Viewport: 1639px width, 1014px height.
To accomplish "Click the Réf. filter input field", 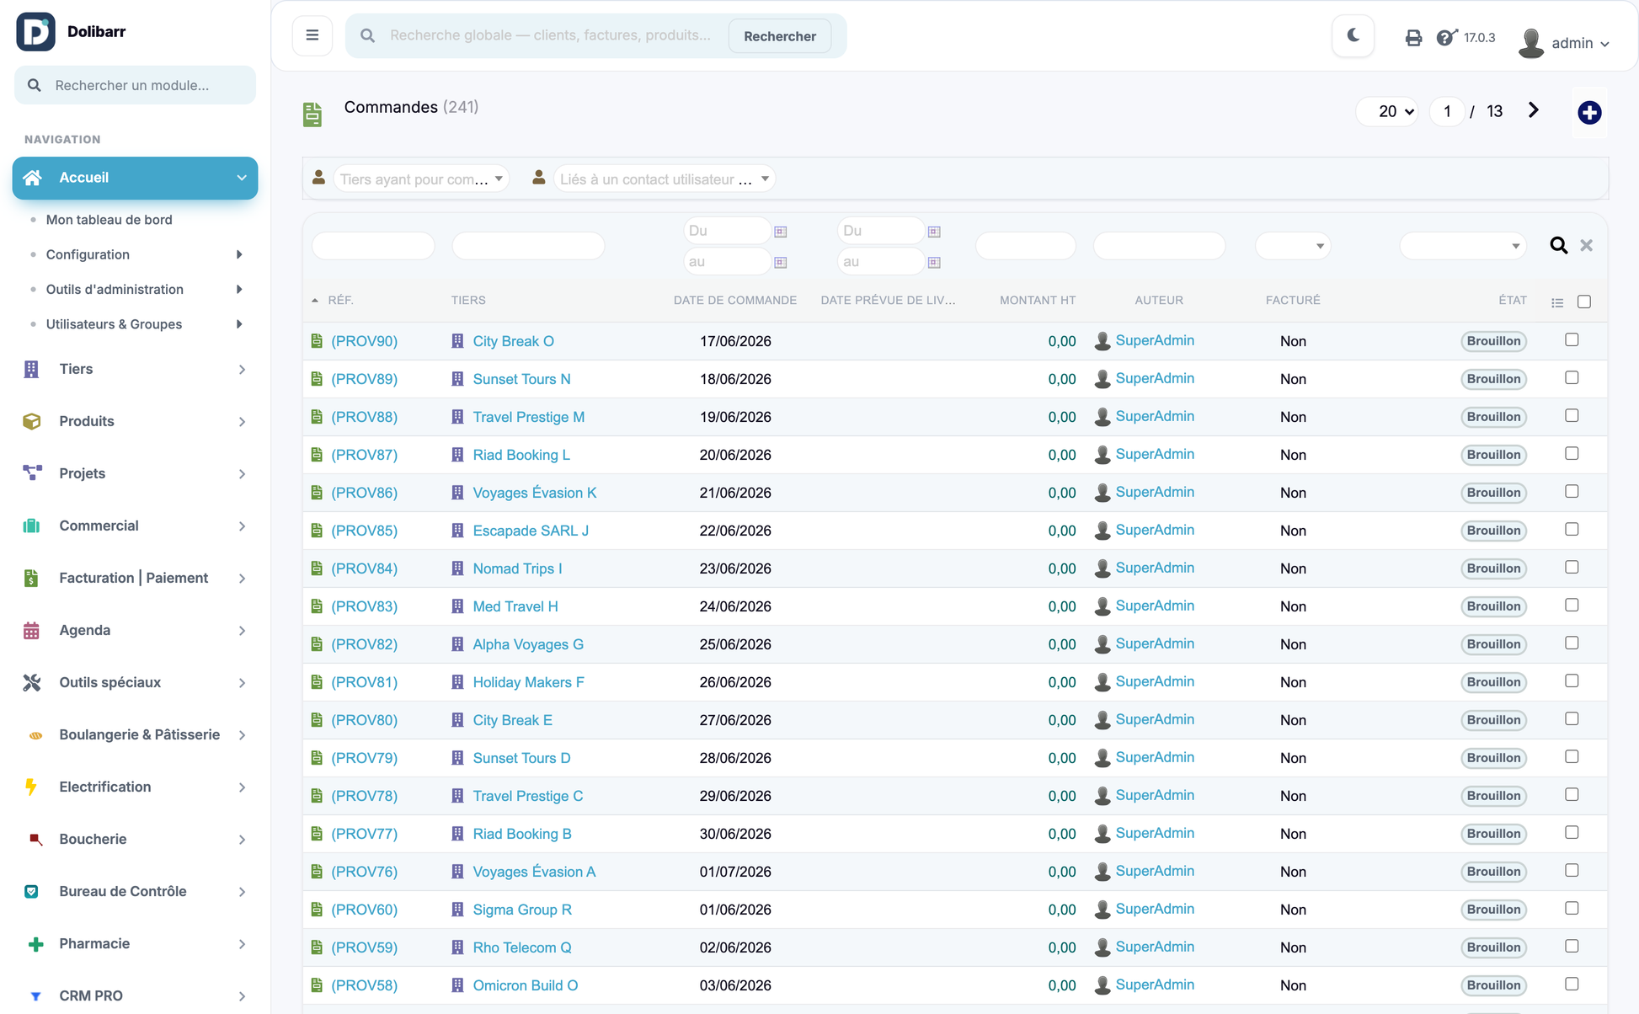I will pos(373,246).
